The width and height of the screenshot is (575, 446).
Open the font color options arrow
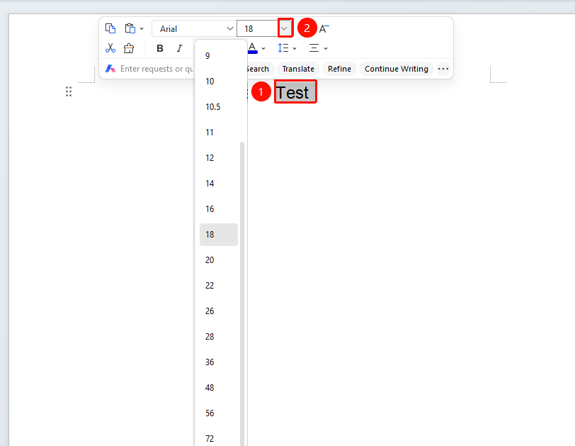pos(263,48)
